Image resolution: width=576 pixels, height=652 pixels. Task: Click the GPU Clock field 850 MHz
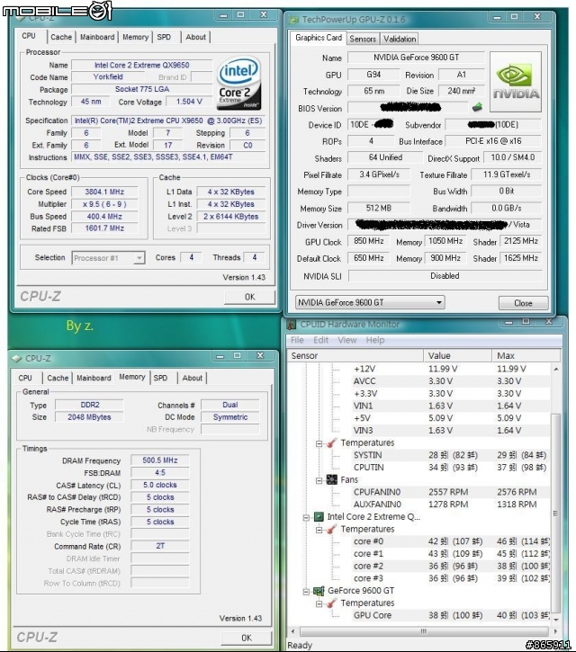click(369, 241)
